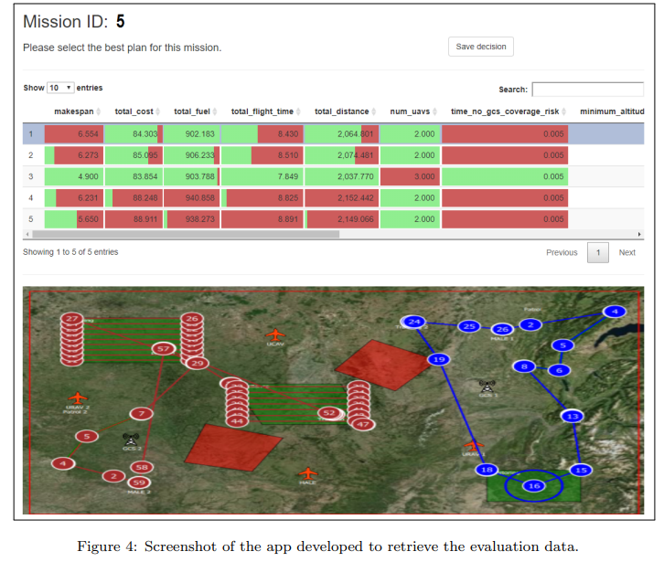Click red waypoint node 7
The image size is (664, 562).
[142, 413]
